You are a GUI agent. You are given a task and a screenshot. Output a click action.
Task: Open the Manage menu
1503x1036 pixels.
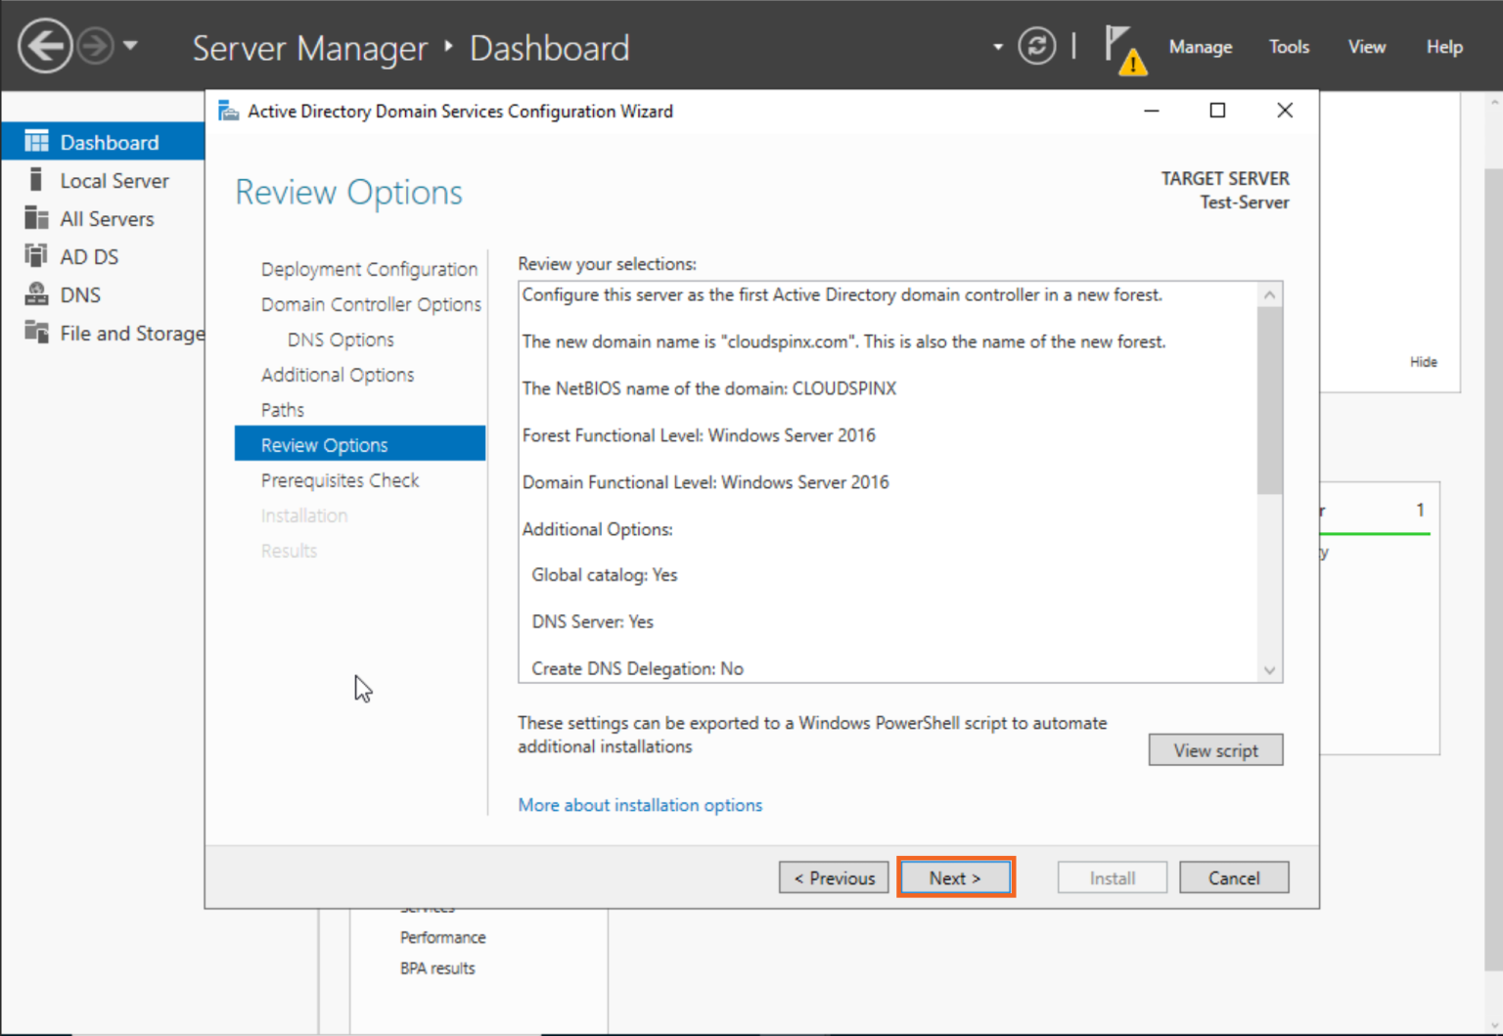click(x=1201, y=46)
